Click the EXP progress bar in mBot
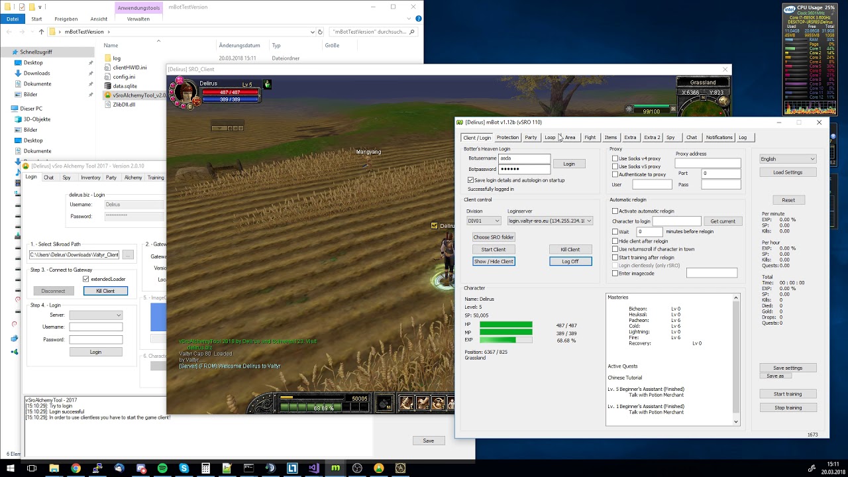This screenshot has height=477, width=848. point(506,340)
